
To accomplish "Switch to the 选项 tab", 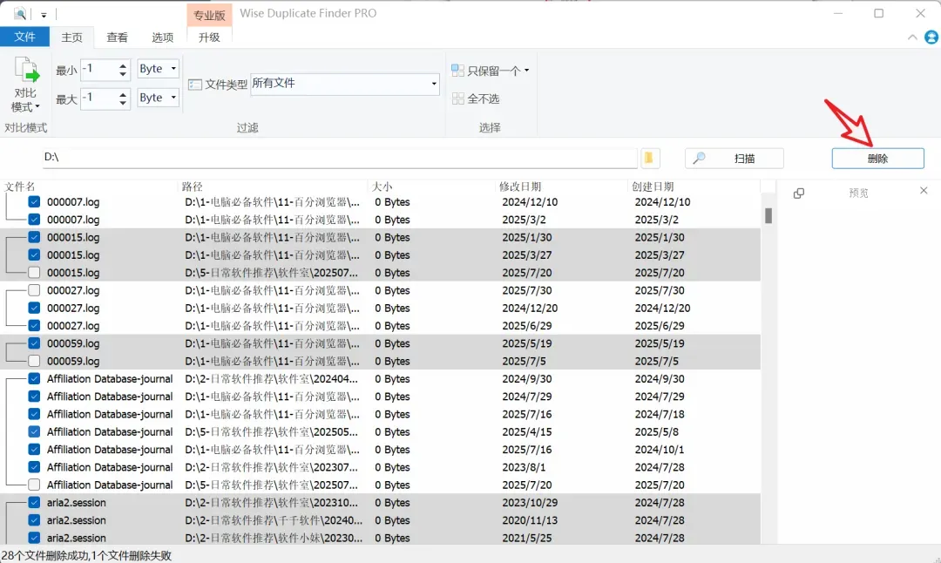I will tap(162, 37).
